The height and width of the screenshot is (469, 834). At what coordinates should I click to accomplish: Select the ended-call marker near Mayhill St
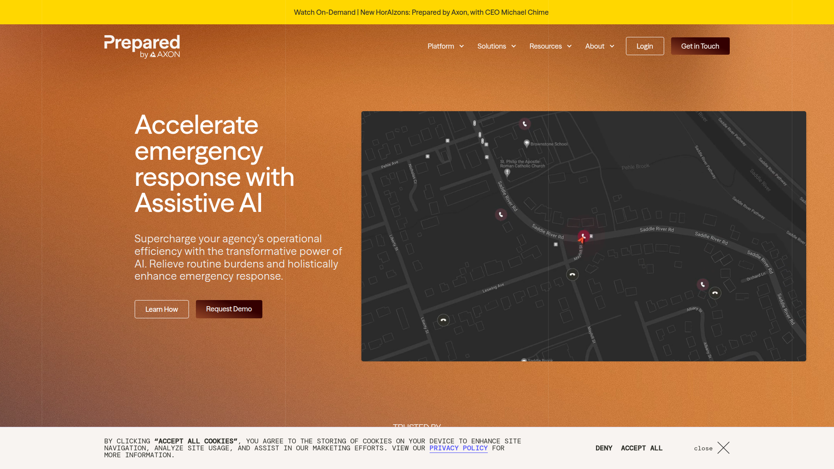(572, 274)
